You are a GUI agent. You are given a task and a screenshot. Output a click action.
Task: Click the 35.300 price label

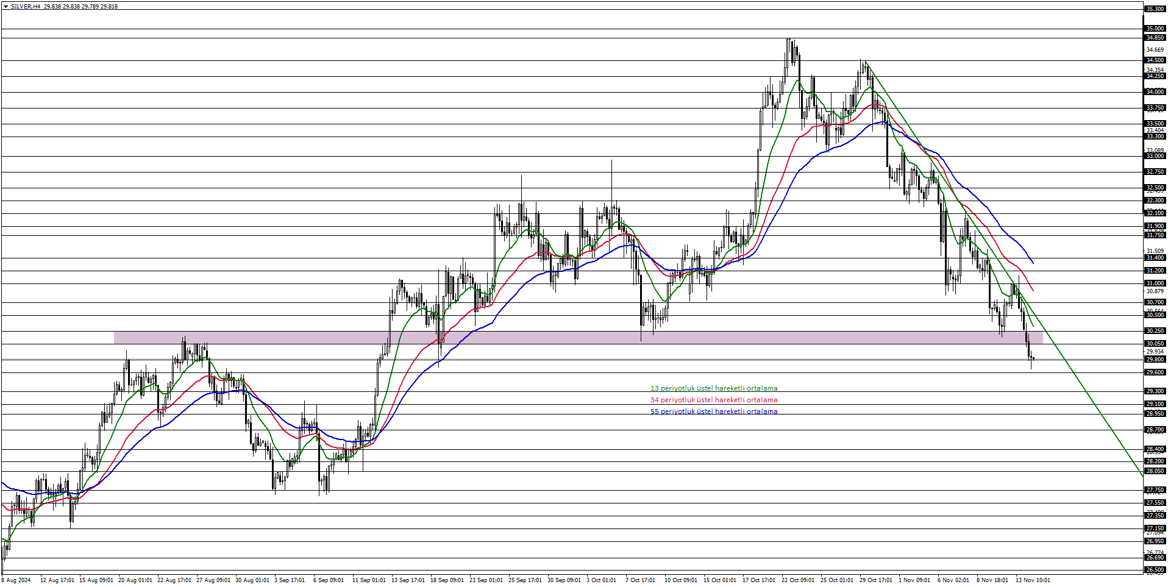[x=1155, y=9]
